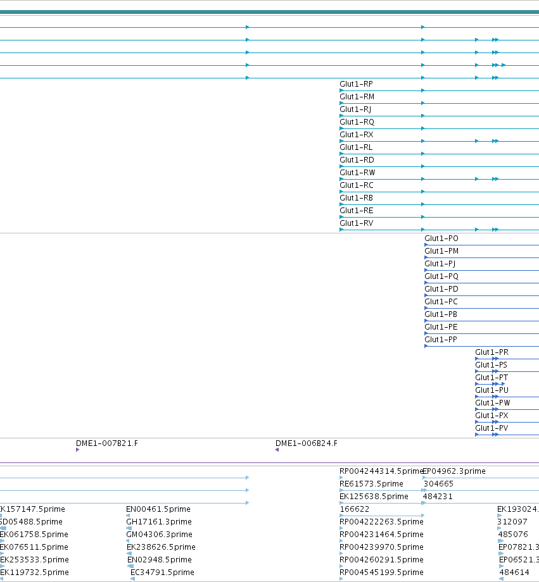Click the DME1-006B24.F feature label
This screenshot has height=582, width=539.
coord(307,443)
